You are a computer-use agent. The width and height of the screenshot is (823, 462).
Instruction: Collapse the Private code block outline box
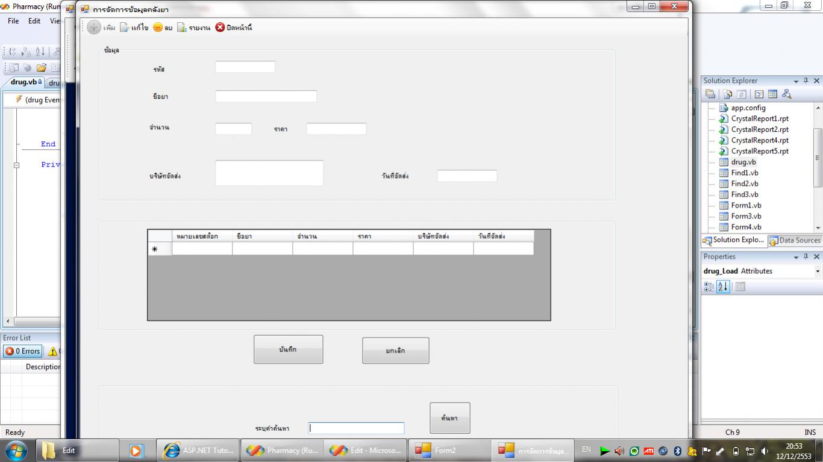click(16, 165)
